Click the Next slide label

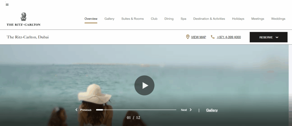tap(184, 110)
